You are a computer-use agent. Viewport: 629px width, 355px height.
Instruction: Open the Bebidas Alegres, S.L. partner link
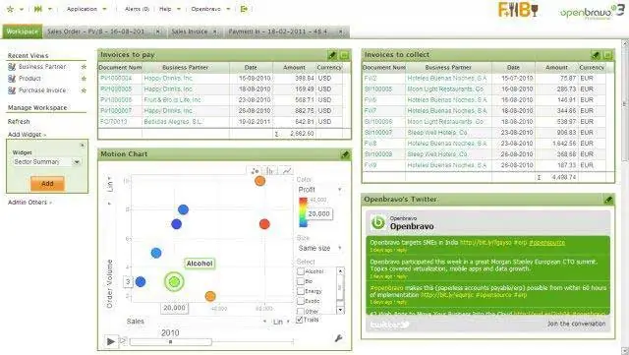(173, 122)
